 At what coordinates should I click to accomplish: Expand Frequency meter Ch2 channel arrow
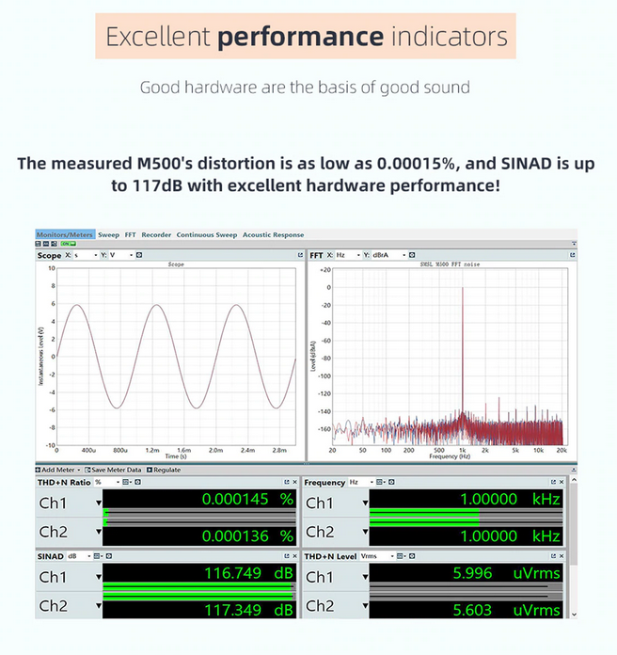(365, 533)
